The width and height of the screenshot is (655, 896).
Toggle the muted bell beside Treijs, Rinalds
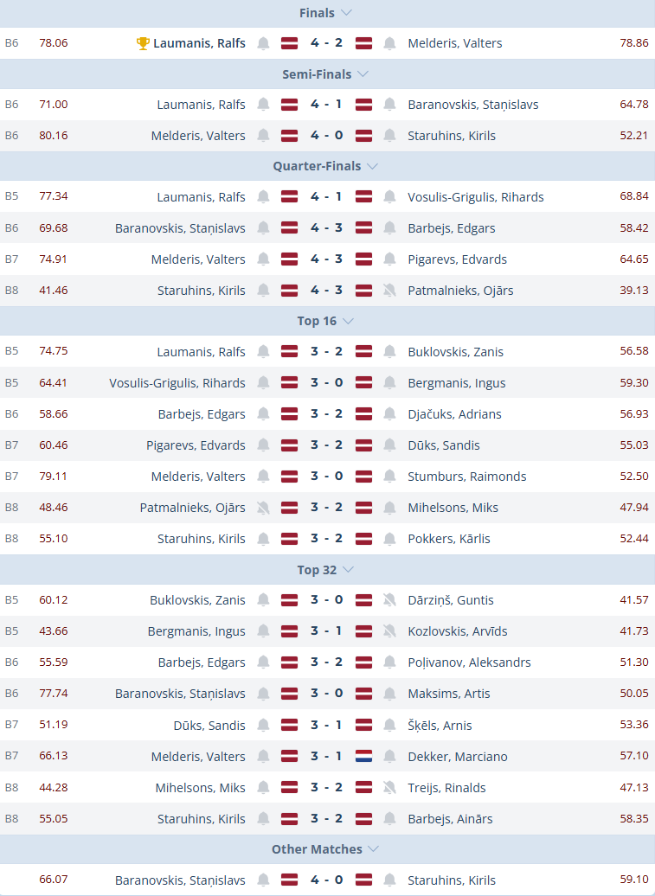(390, 788)
